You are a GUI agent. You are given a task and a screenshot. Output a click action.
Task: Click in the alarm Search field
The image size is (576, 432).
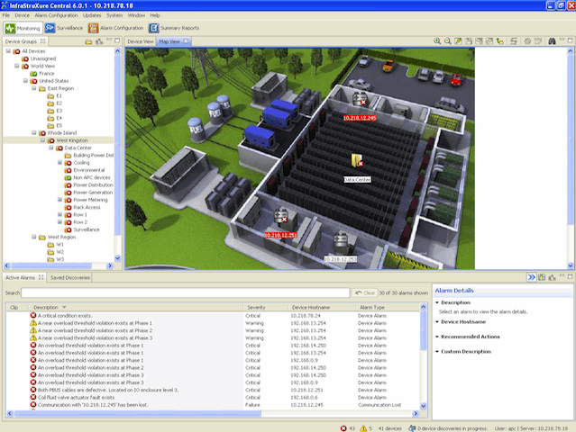[186, 292]
